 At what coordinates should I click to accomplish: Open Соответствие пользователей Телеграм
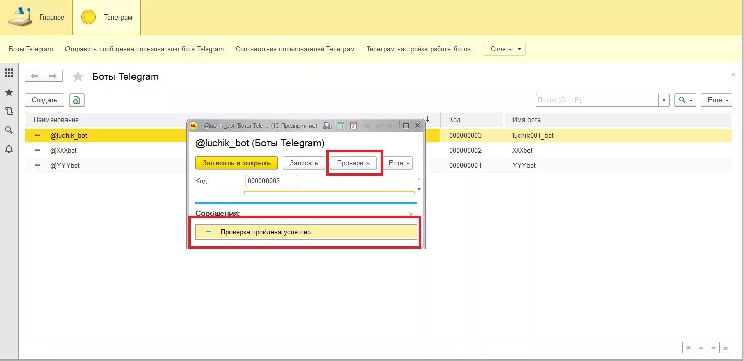(x=295, y=49)
